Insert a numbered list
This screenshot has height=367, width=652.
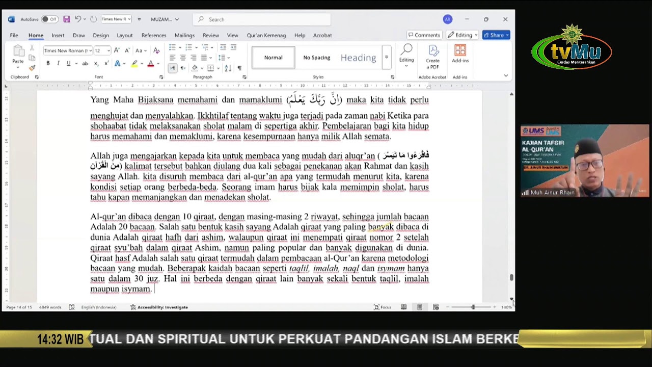[189, 47]
